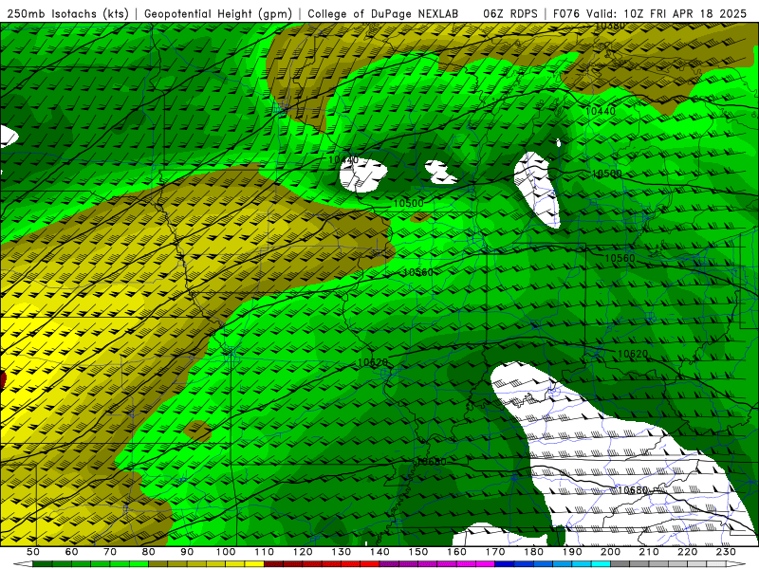Click the 130 kts legend label
The height and width of the screenshot is (569, 759).
(x=341, y=552)
